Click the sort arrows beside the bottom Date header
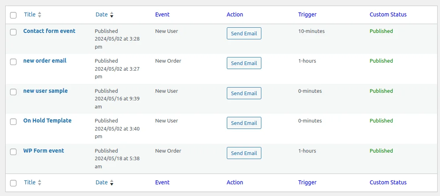Image resolution: width=440 pixels, height=196 pixels. (x=112, y=183)
